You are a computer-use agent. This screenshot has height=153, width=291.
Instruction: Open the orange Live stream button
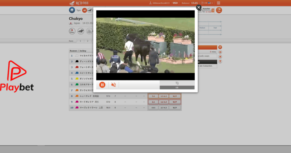tap(219, 10)
